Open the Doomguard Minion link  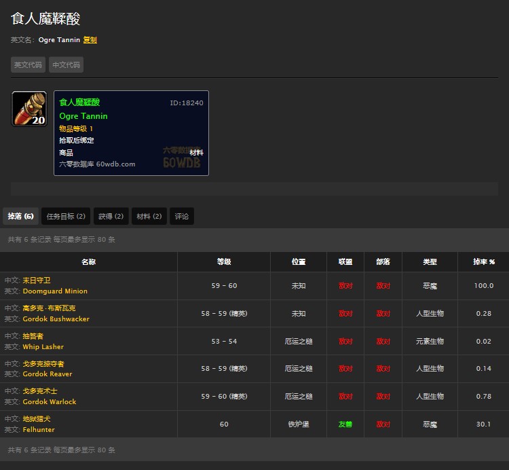pos(55,291)
